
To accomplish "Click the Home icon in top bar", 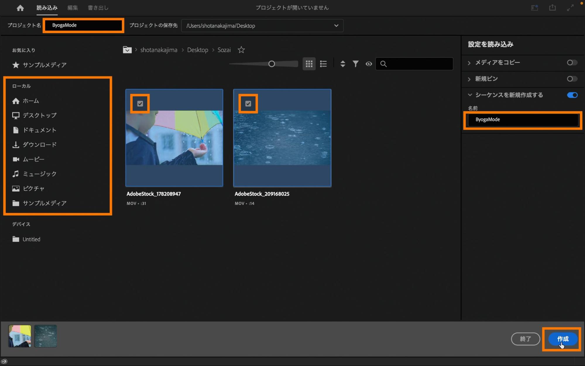I will pos(20,8).
